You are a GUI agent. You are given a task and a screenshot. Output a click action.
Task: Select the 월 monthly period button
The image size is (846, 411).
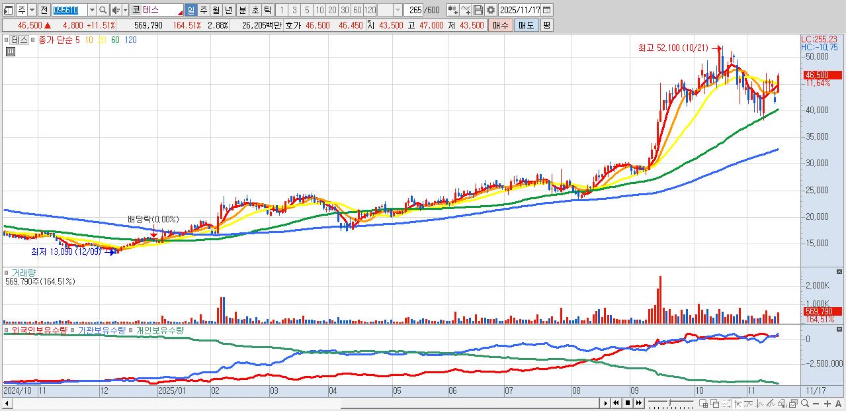tap(216, 10)
